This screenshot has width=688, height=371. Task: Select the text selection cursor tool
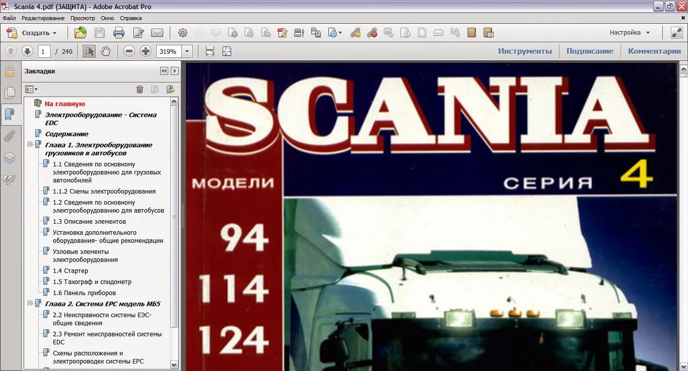[x=89, y=51]
